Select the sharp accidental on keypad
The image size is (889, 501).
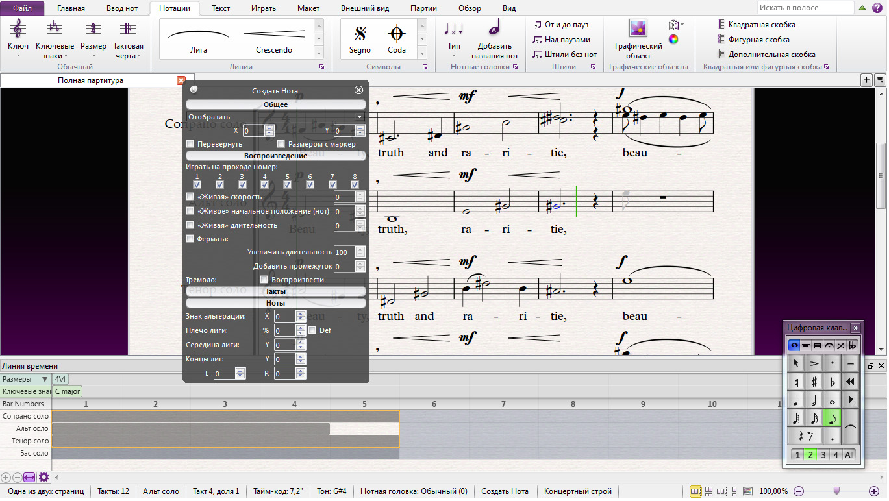tap(813, 382)
